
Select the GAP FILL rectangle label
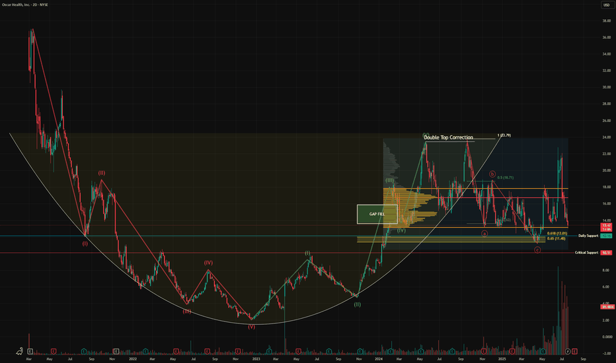click(x=377, y=214)
